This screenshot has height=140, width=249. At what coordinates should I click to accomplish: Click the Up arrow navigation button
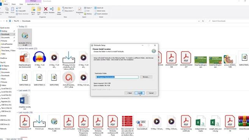7,21
